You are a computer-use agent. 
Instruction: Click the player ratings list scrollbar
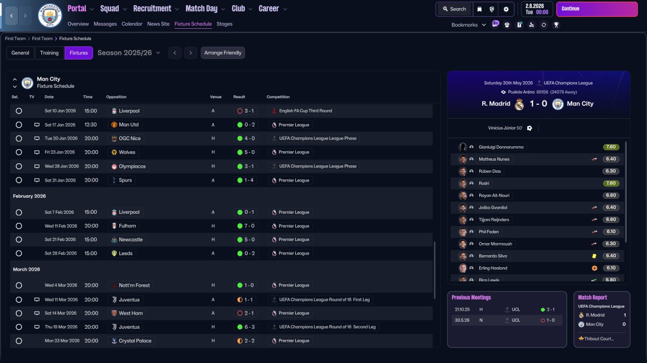(x=626, y=192)
